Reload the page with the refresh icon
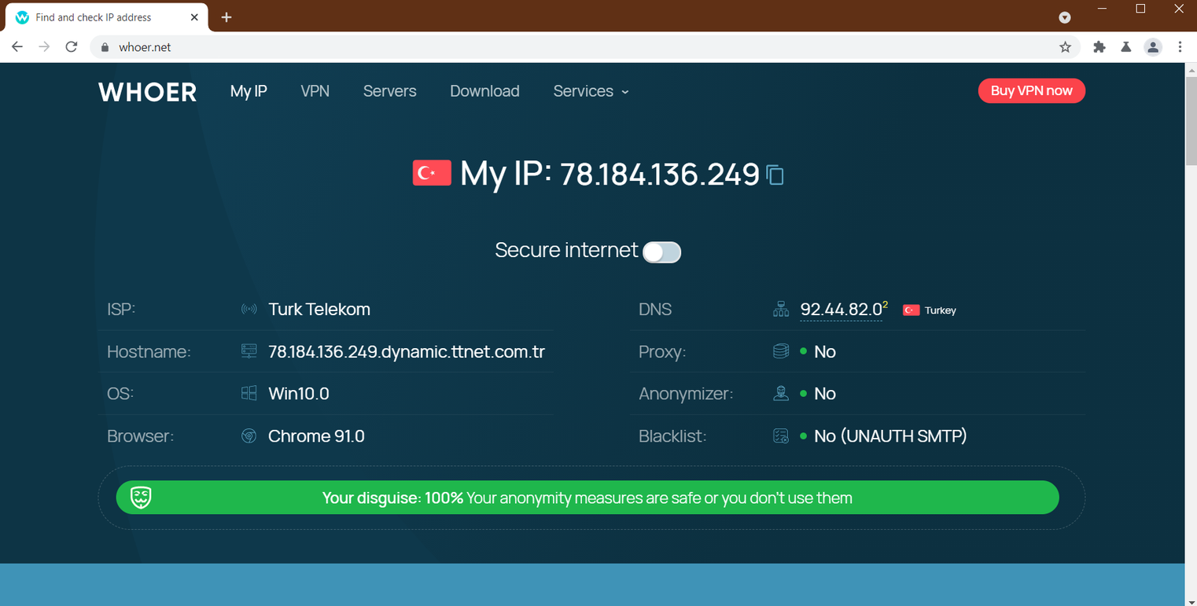The width and height of the screenshot is (1197, 606). (71, 47)
